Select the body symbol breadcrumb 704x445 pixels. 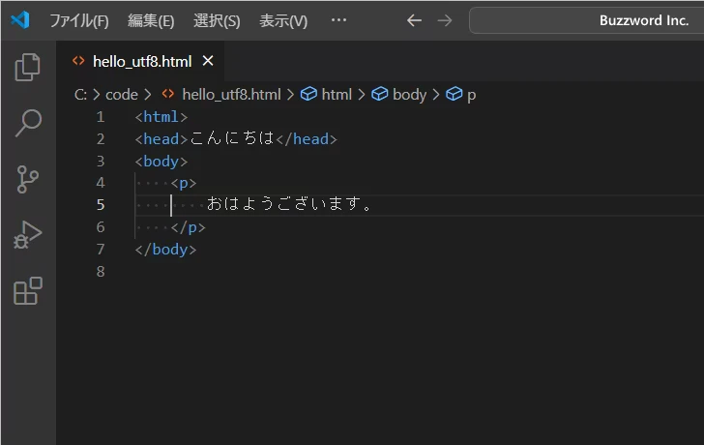(409, 95)
